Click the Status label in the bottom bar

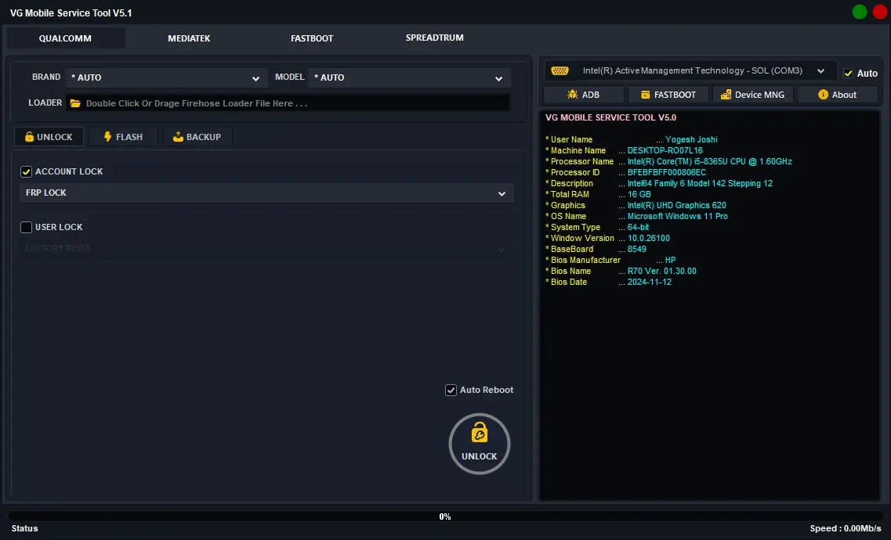pyautogui.click(x=25, y=529)
